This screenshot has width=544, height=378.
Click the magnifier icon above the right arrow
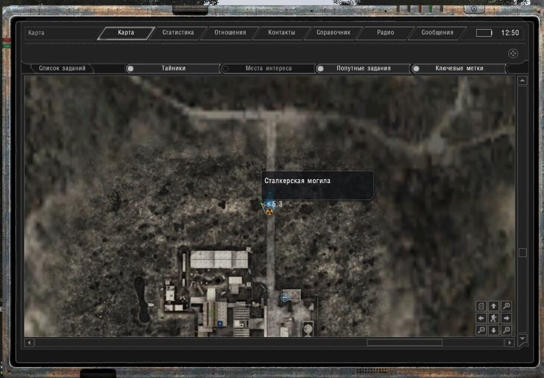(506, 306)
